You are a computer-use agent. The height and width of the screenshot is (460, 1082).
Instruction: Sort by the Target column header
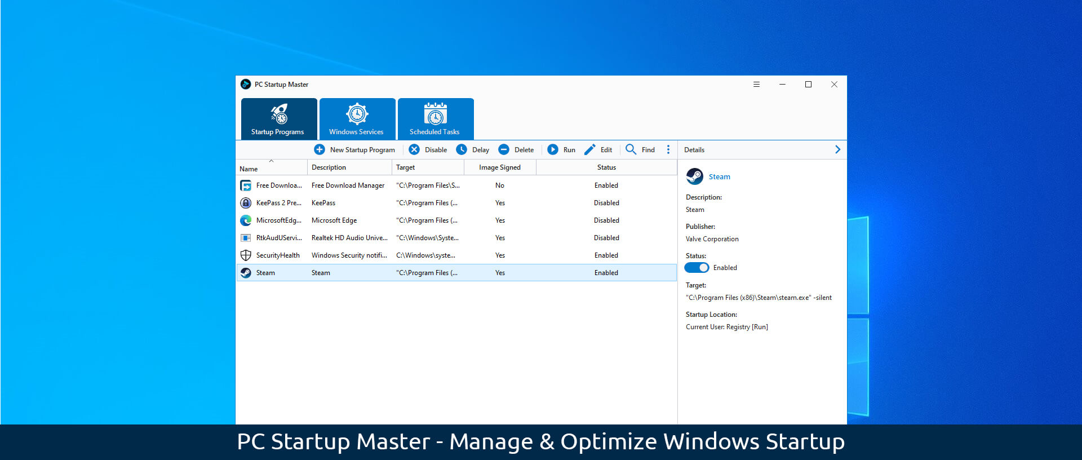click(428, 167)
